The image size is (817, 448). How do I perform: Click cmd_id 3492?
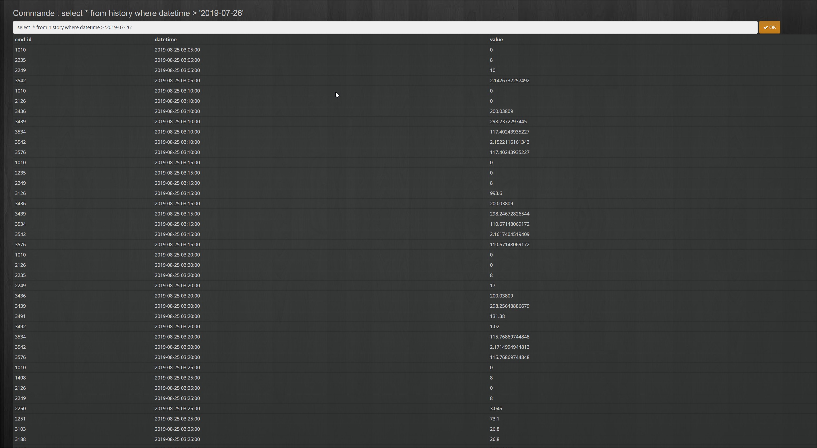click(x=20, y=326)
